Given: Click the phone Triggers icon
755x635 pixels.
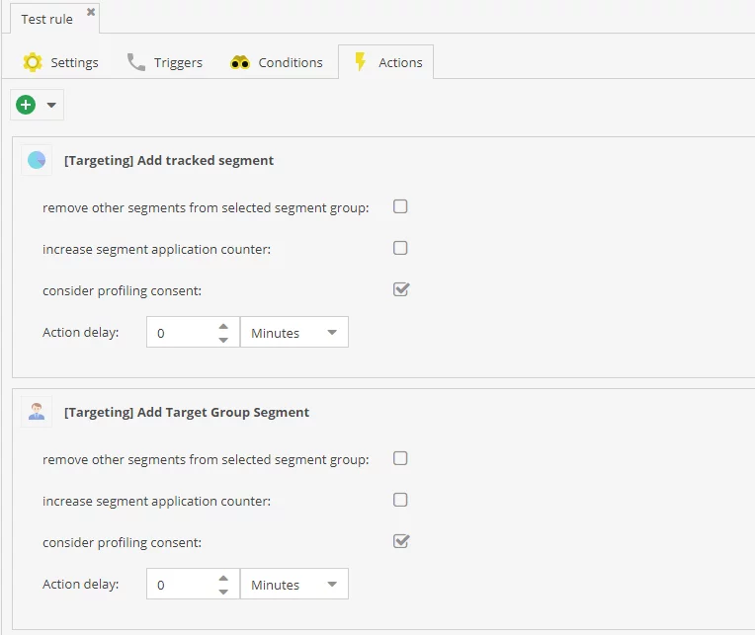Looking at the screenshot, I should 135,62.
